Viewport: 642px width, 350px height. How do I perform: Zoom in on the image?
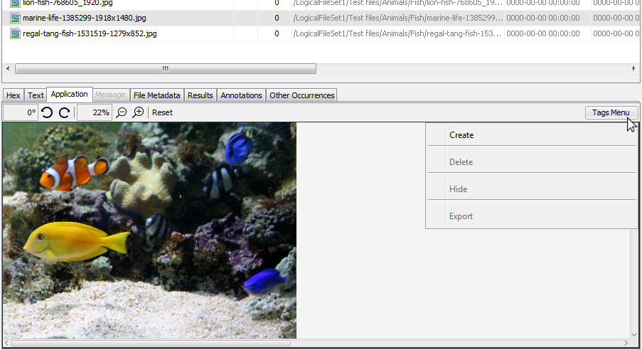(139, 112)
